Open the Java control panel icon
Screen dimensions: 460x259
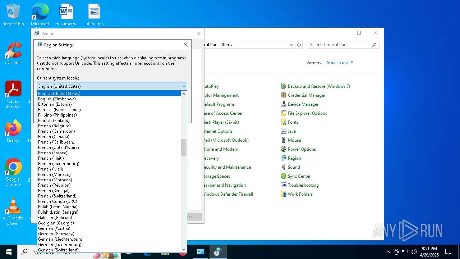[284, 131]
